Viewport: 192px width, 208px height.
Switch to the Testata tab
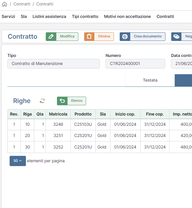pos(150,80)
